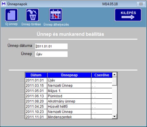Select the Húsvét hétfő row
The image size is (147, 127).
tap(69, 106)
